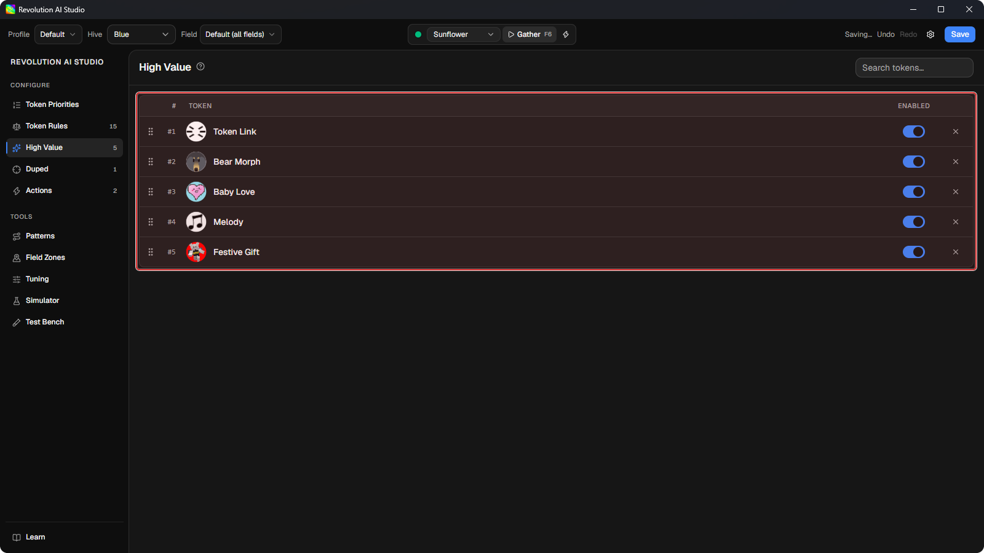Click the Revolution AI Studio logo icon

[x=10, y=9]
